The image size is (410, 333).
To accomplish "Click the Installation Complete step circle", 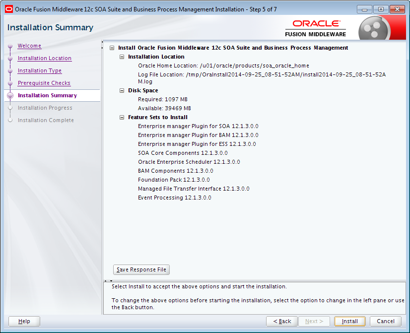I will pos(11,120).
